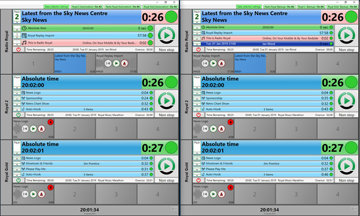Eject News Logo cart of Royal 2 in Automation window

(42, 129)
